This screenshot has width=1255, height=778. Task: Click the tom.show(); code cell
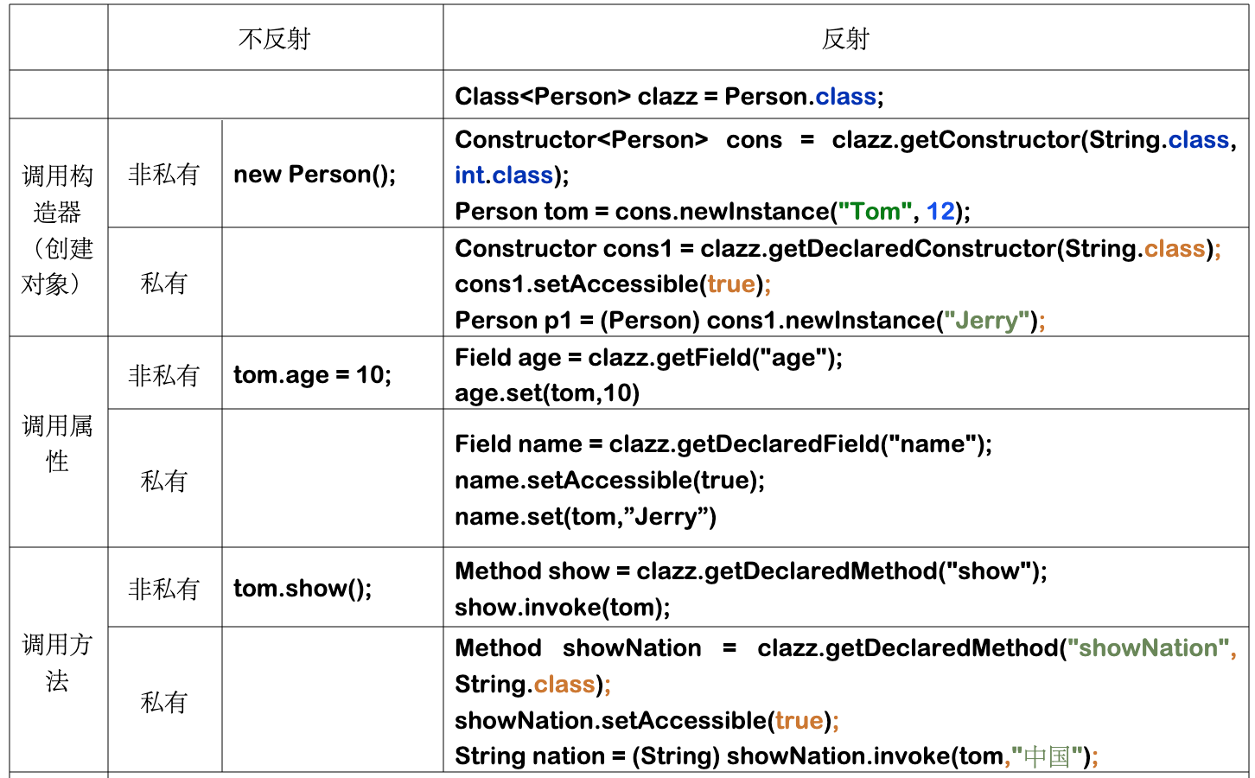(303, 589)
